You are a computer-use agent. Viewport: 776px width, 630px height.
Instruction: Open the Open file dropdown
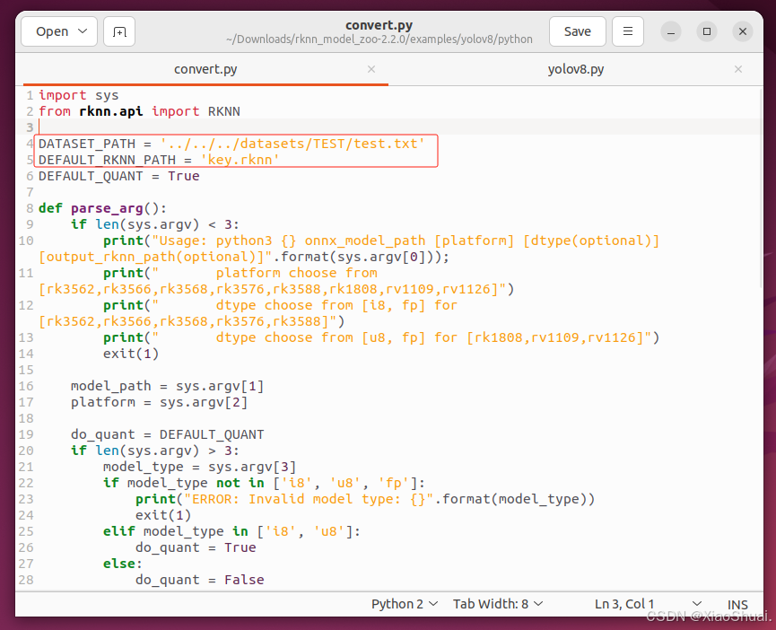(59, 31)
